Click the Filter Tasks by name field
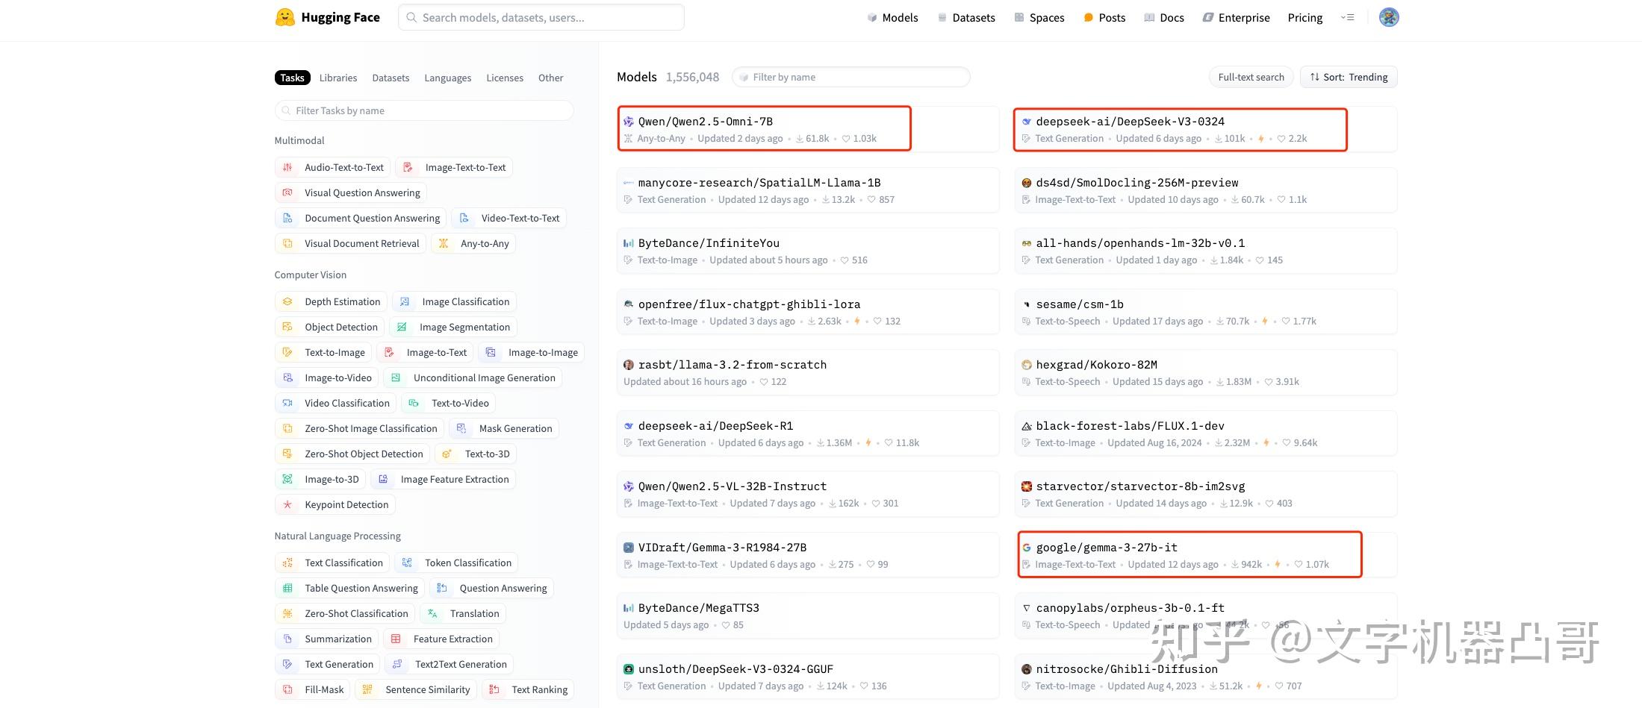The image size is (1642, 708). pos(424,110)
